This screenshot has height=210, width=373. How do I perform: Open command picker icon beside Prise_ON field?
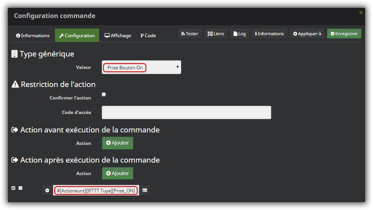145,190
